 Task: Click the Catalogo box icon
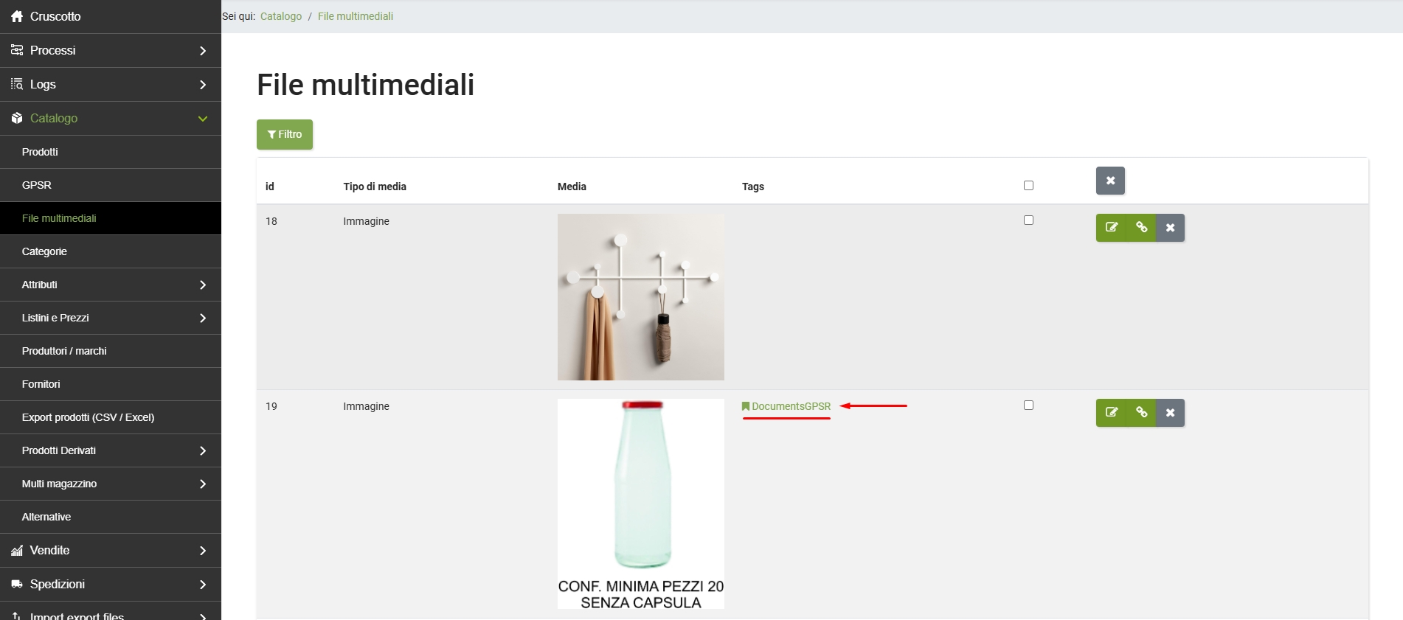tap(17, 118)
